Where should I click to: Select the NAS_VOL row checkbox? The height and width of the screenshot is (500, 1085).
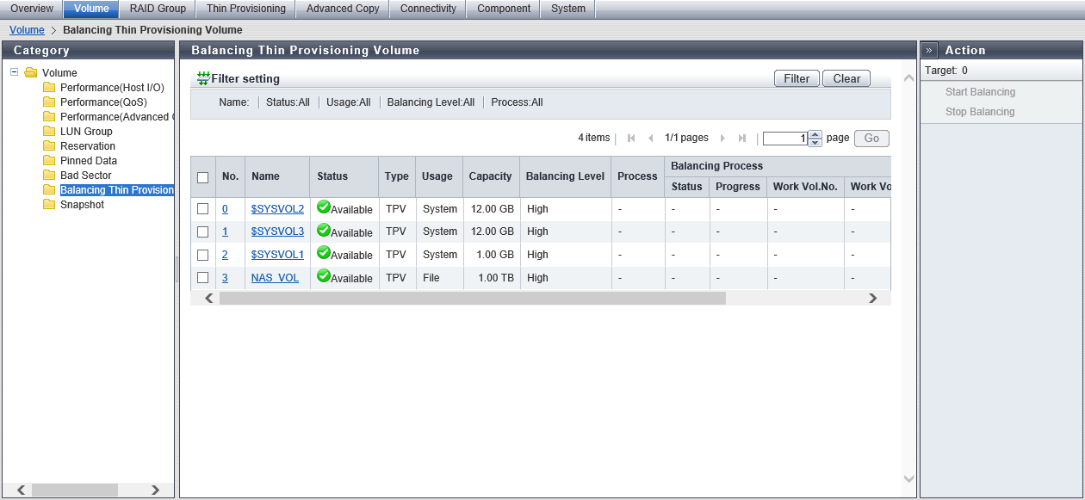coord(203,278)
